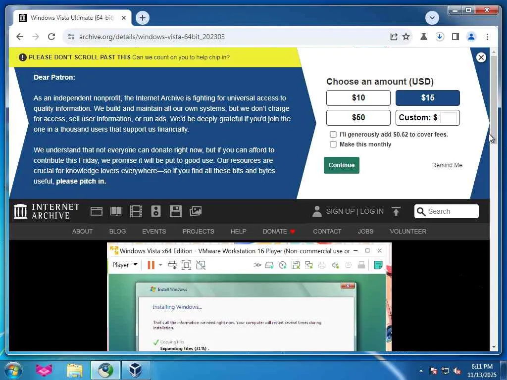Open the Images icon in the navbar
The width and height of the screenshot is (507, 380).
[195, 211]
